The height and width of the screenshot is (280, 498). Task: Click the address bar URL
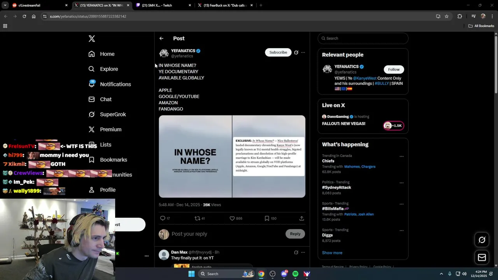point(88,16)
